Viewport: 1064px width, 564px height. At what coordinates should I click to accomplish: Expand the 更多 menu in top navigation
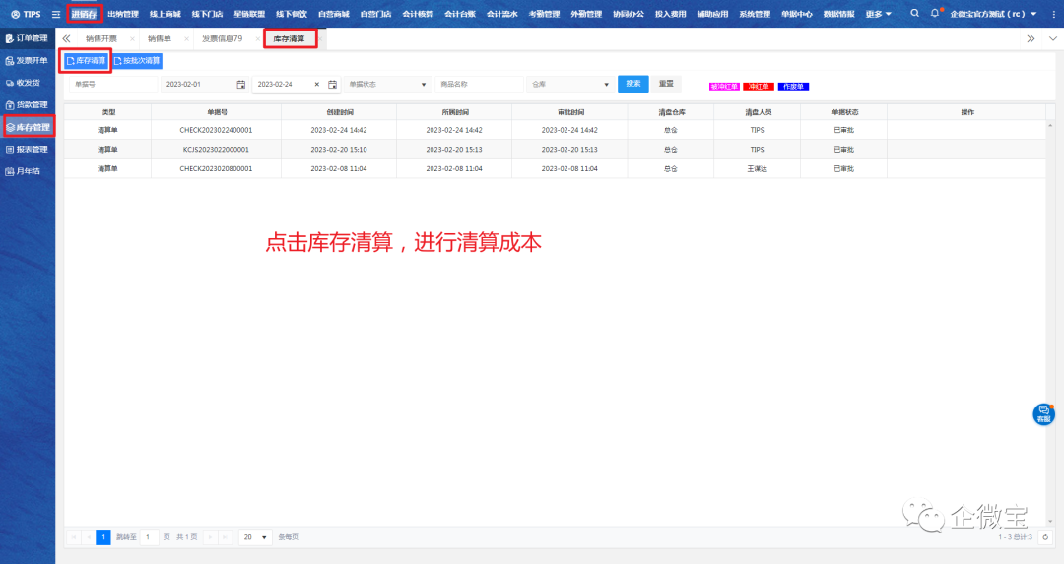(879, 14)
